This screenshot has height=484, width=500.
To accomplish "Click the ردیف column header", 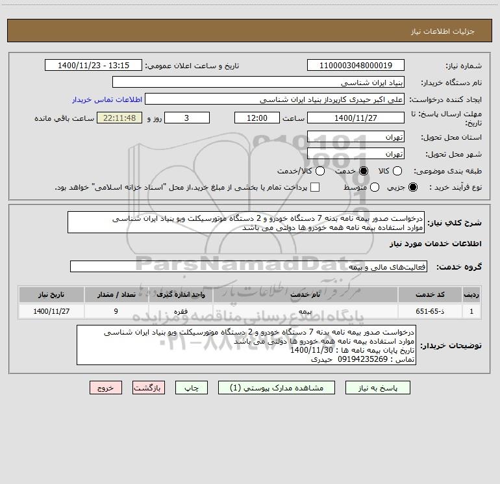I will 471,294.
